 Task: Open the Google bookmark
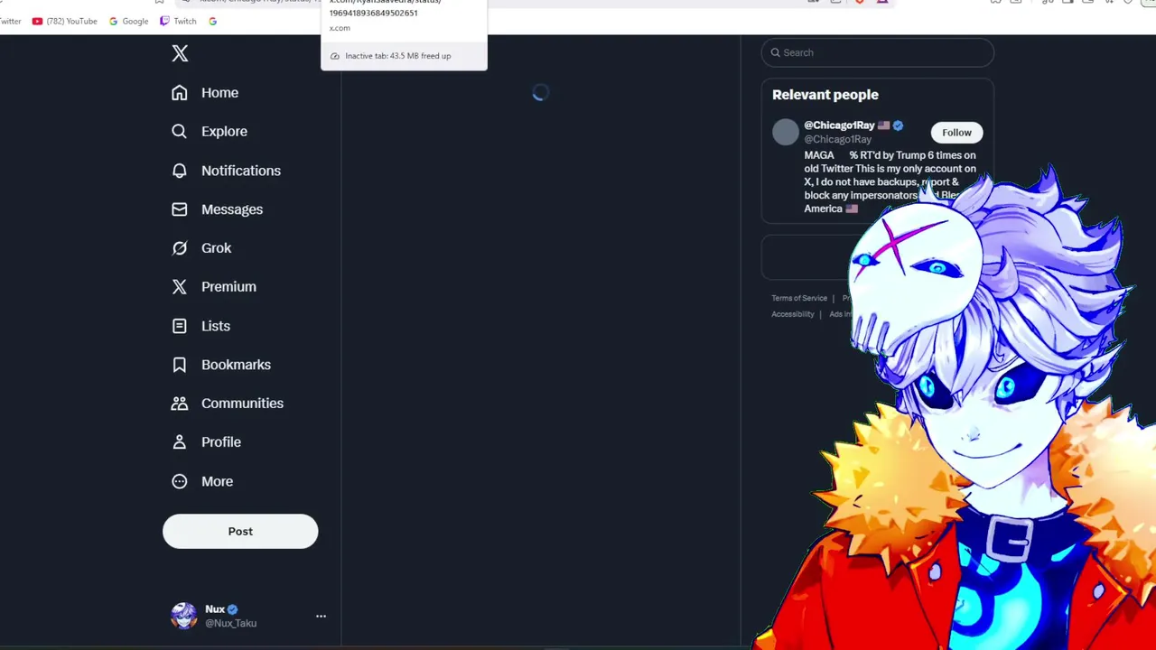(128, 21)
